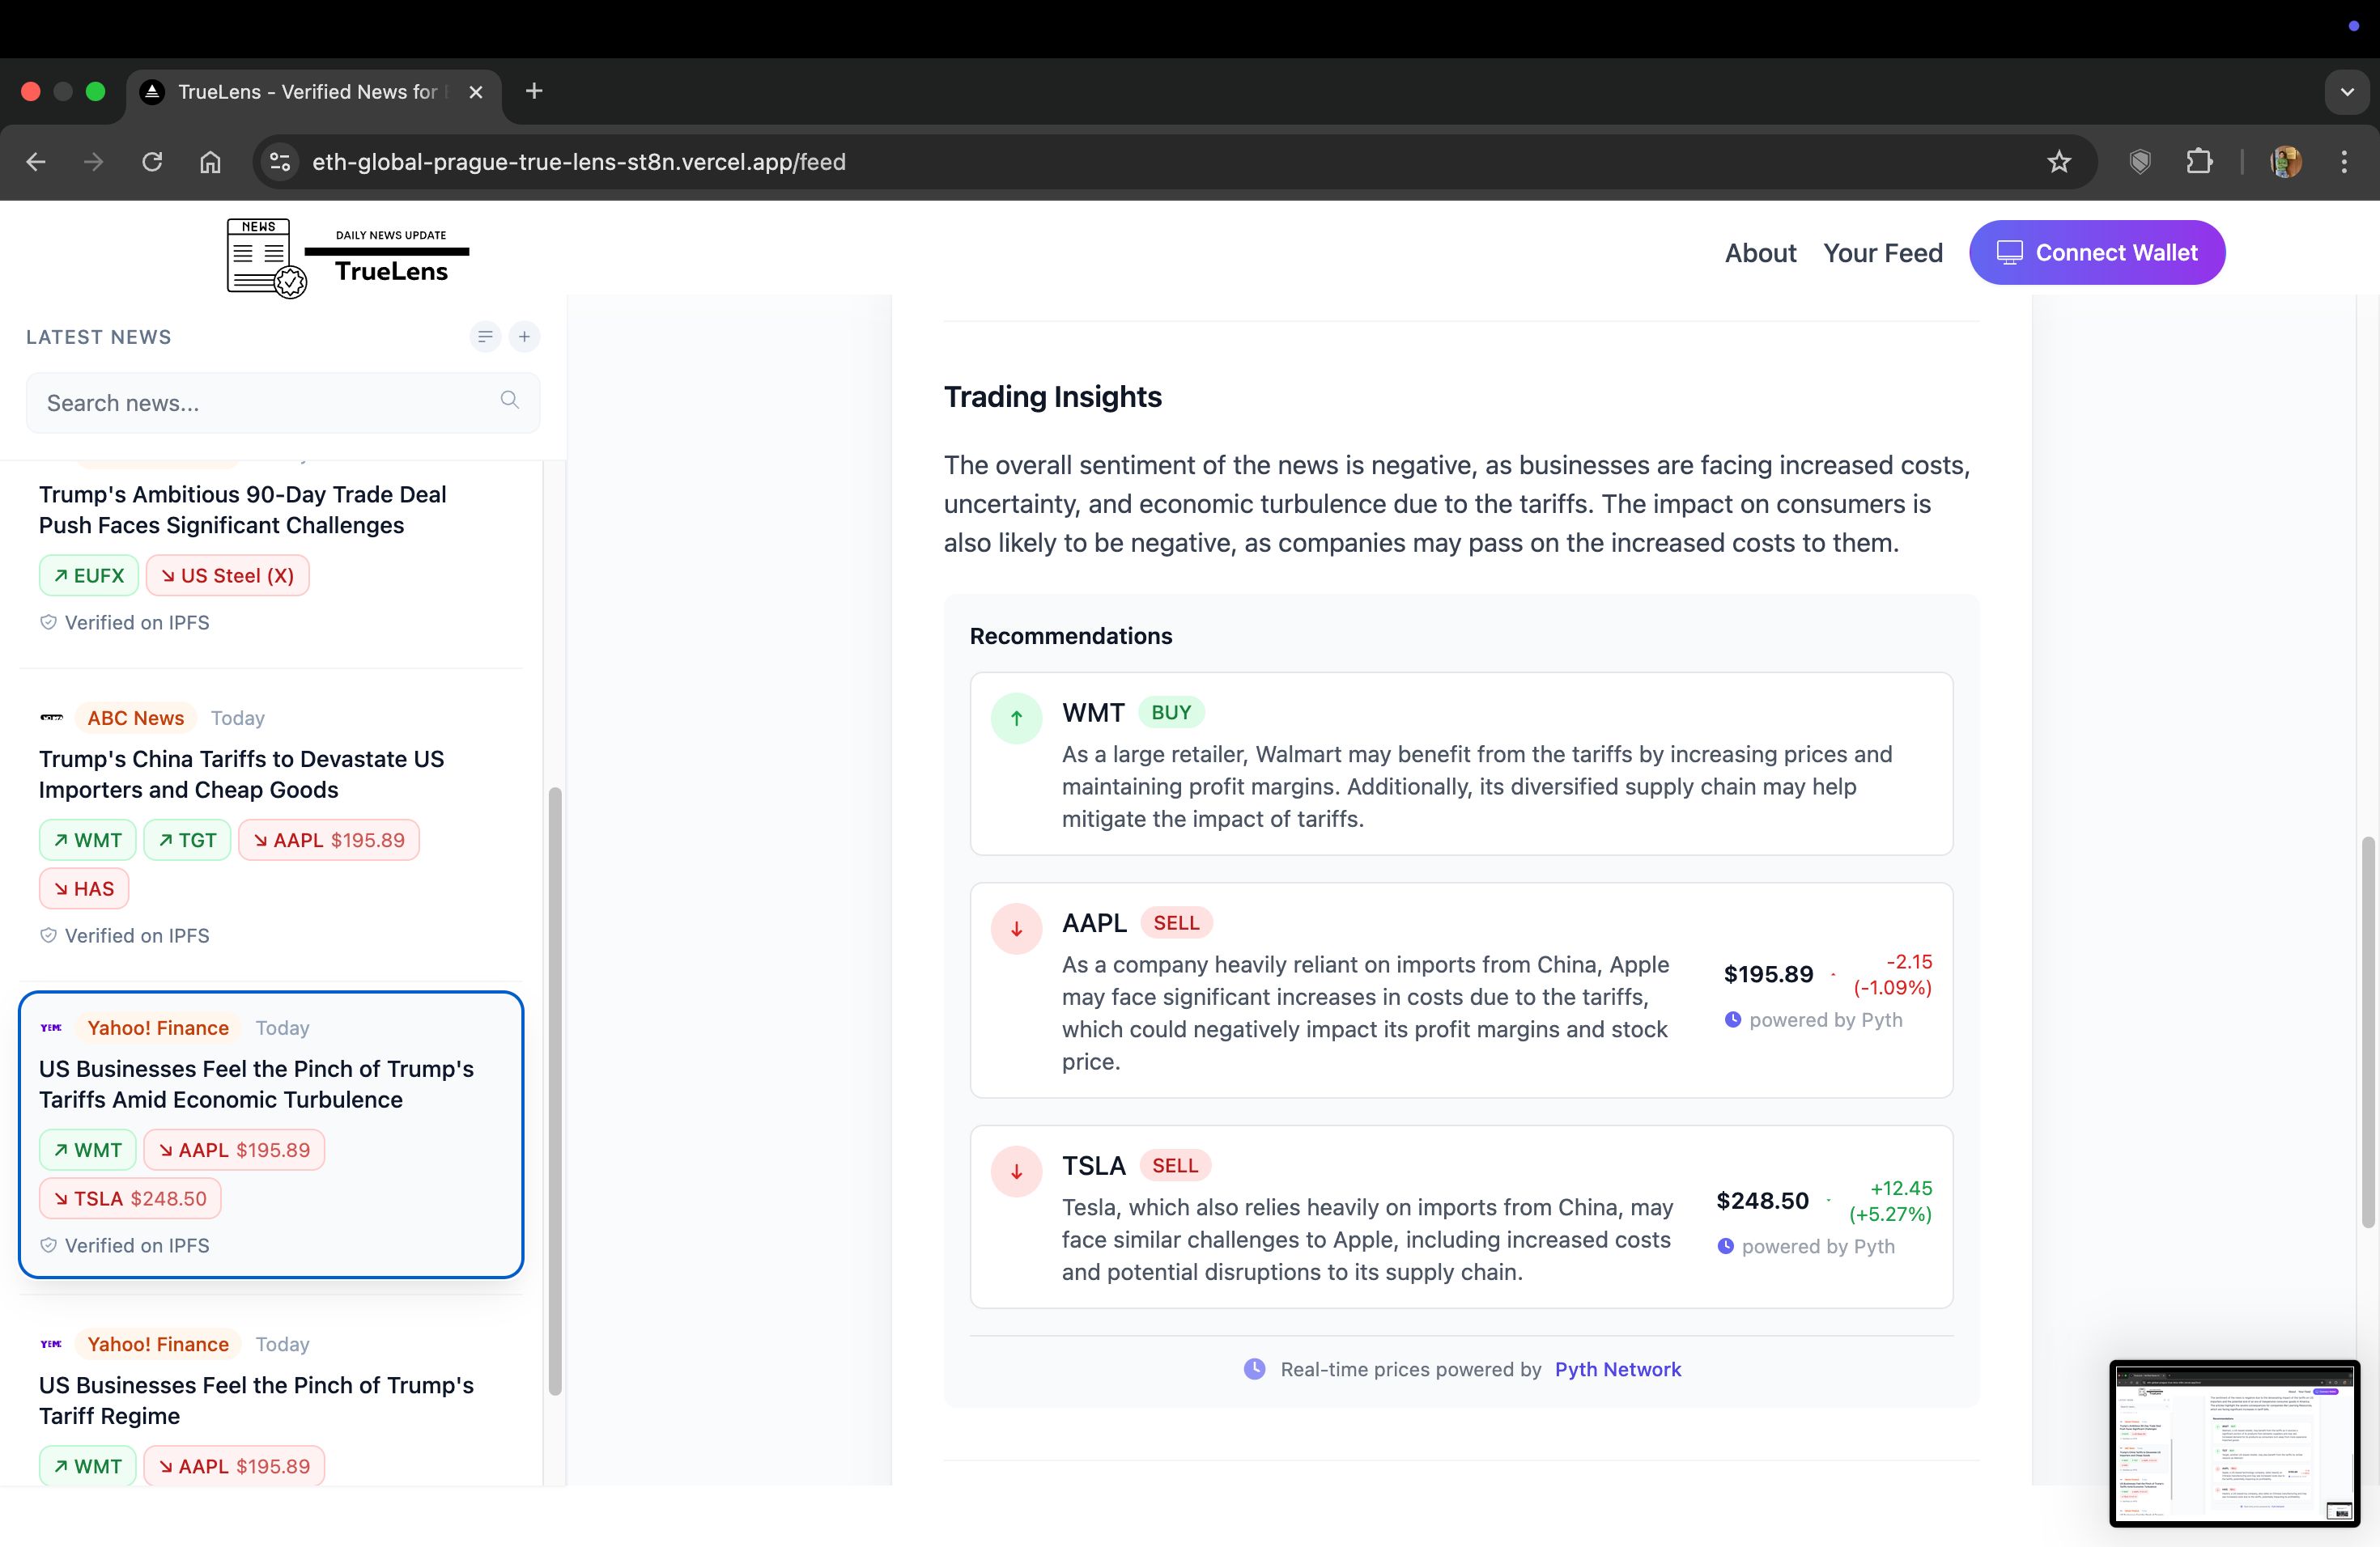Click the address bar URL
Screen dimensions: 2380x1547
579,162
